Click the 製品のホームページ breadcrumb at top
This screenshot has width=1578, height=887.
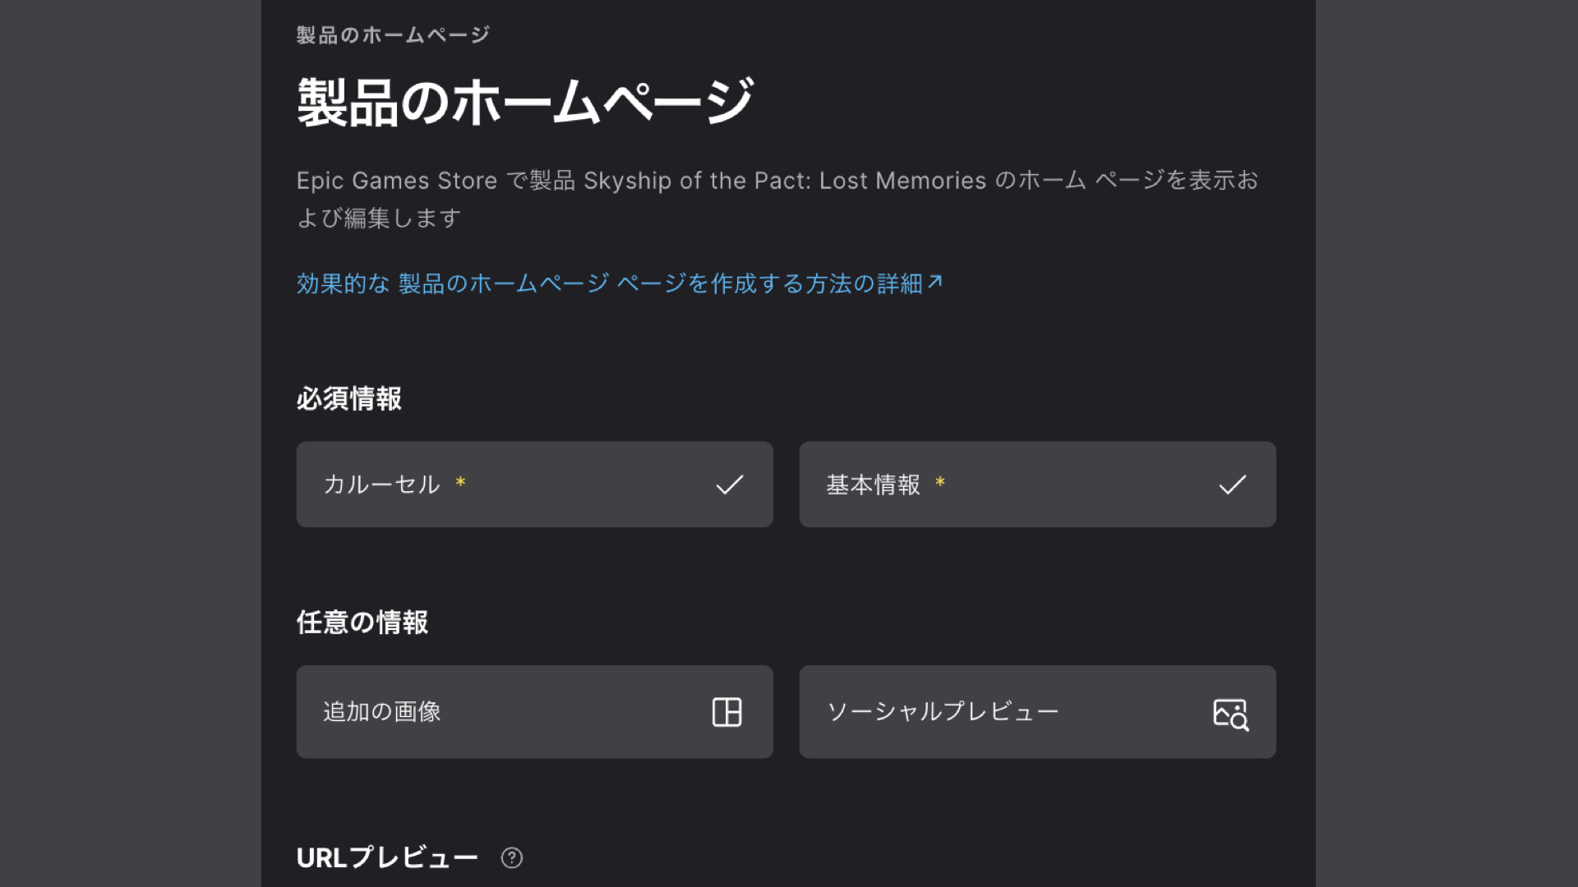pos(393,35)
